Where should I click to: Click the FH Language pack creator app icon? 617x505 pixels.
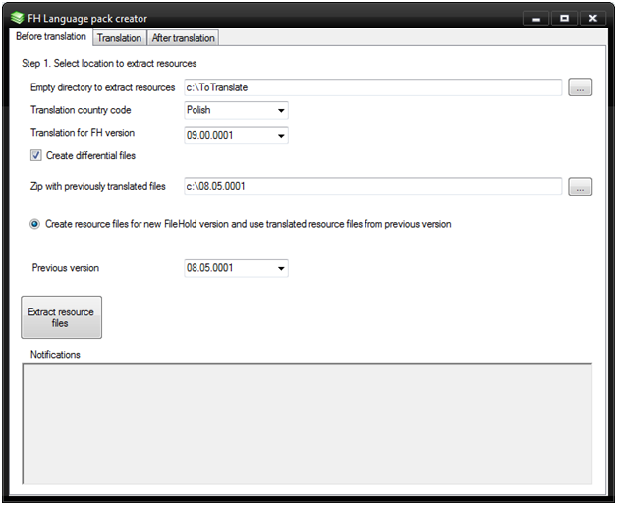[x=17, y=18]
